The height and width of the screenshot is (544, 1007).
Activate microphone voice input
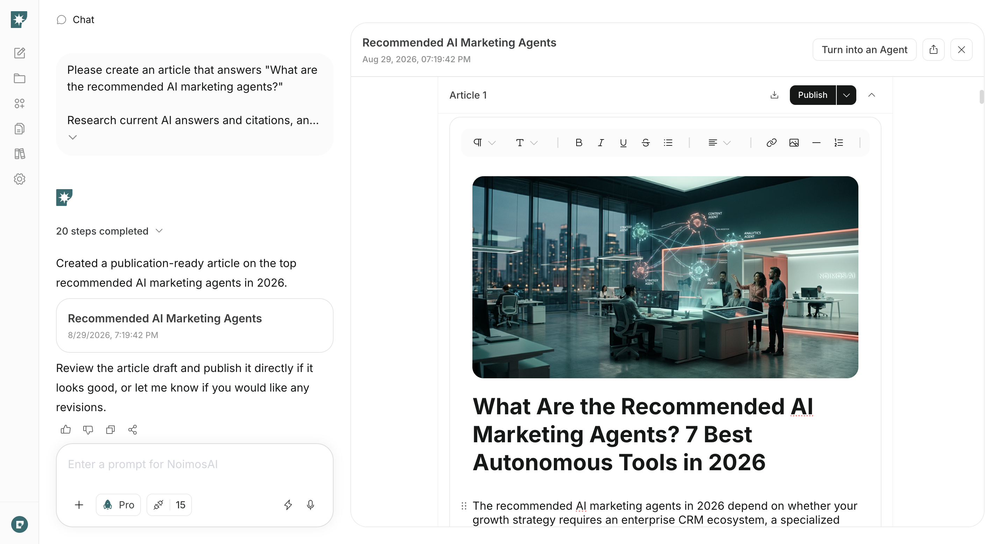[x=310, y=504]
